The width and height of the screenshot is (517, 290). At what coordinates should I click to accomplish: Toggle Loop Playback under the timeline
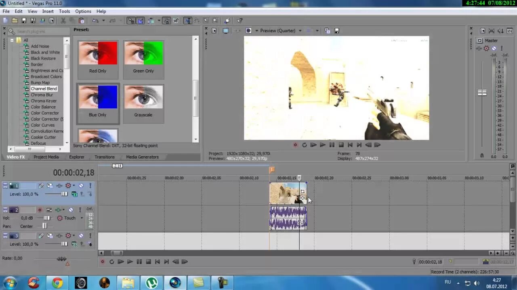(x=111, y=262)
